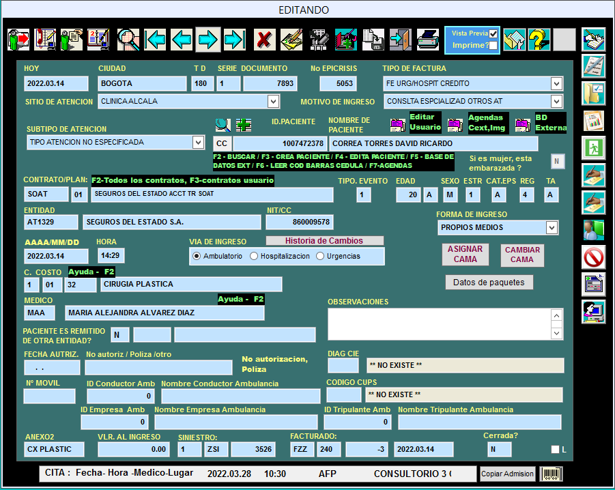Click the exit door toolbar icon
The width and height of the screenshot is (615, 490).
(x=401, y=40)
